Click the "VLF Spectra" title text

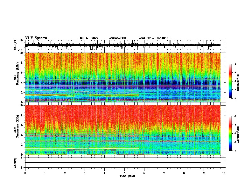pyautogui.click(x=36, y=38)
